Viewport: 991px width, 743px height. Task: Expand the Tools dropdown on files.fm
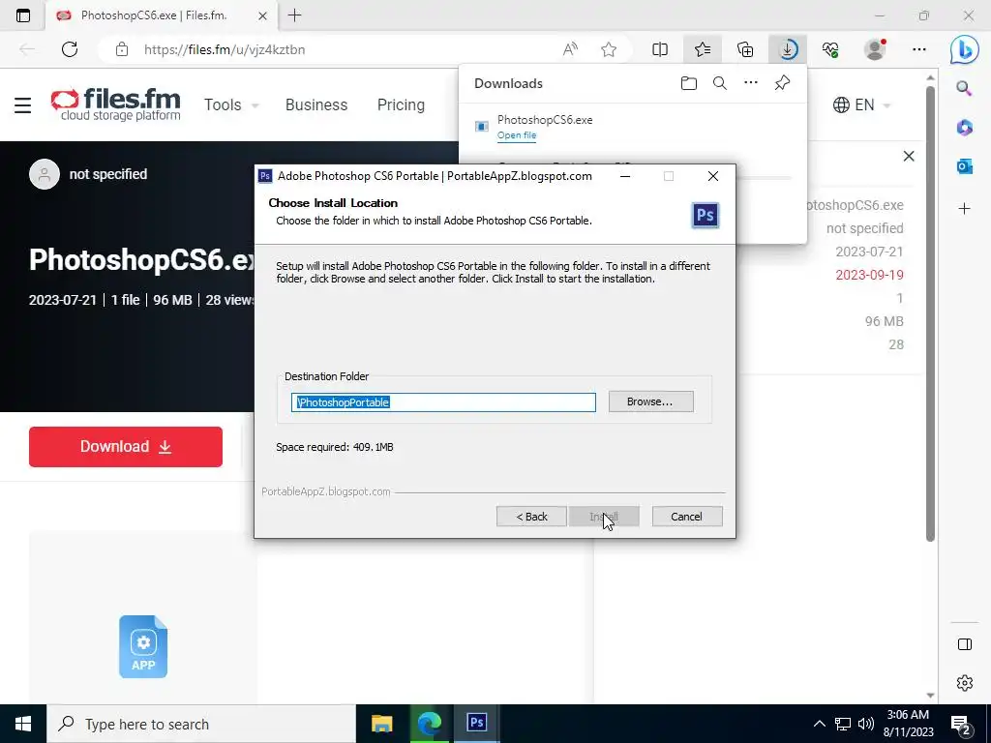coord(231,104)
